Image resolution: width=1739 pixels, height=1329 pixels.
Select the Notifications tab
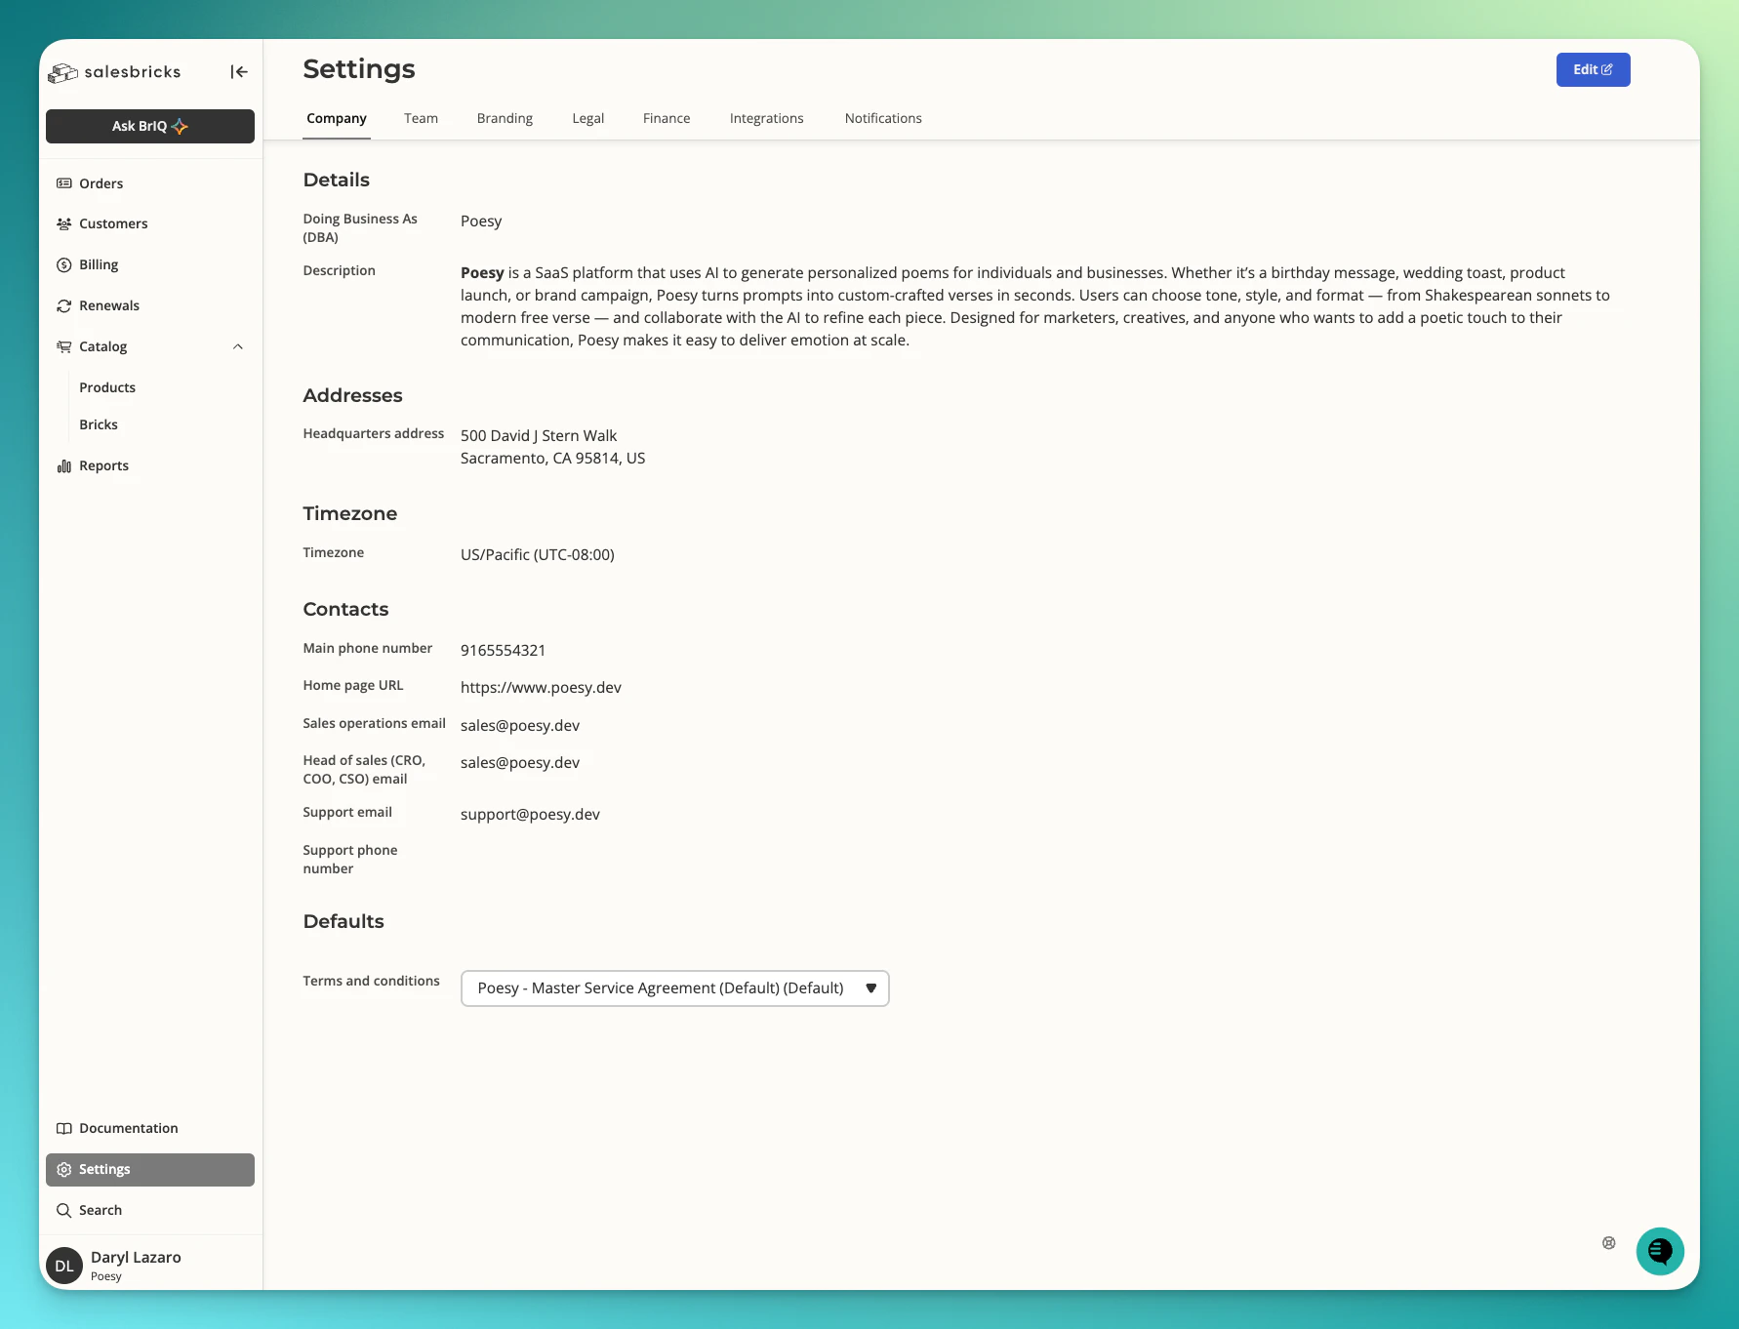tap(883, 118)
